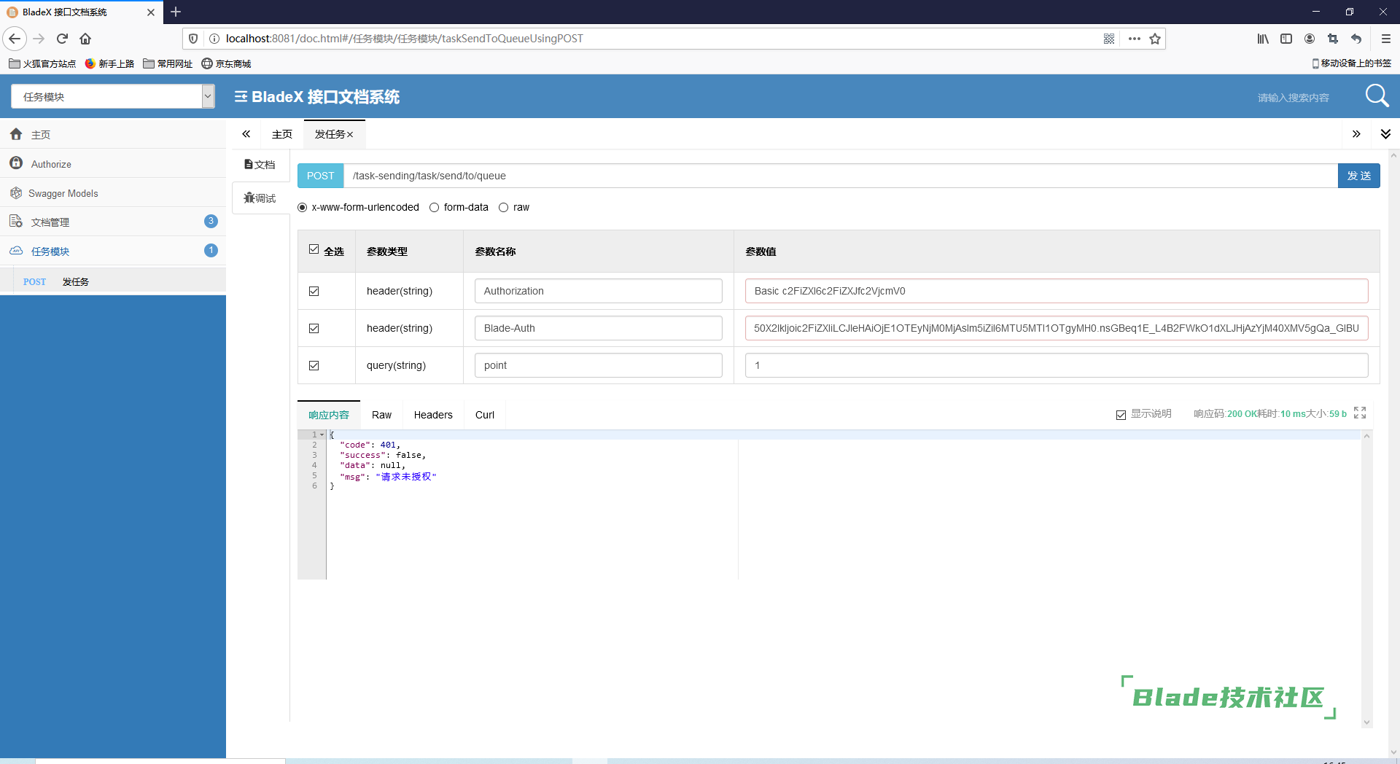Bookmark this page with star icon
1400x764 pixels.
[1155, 39]
